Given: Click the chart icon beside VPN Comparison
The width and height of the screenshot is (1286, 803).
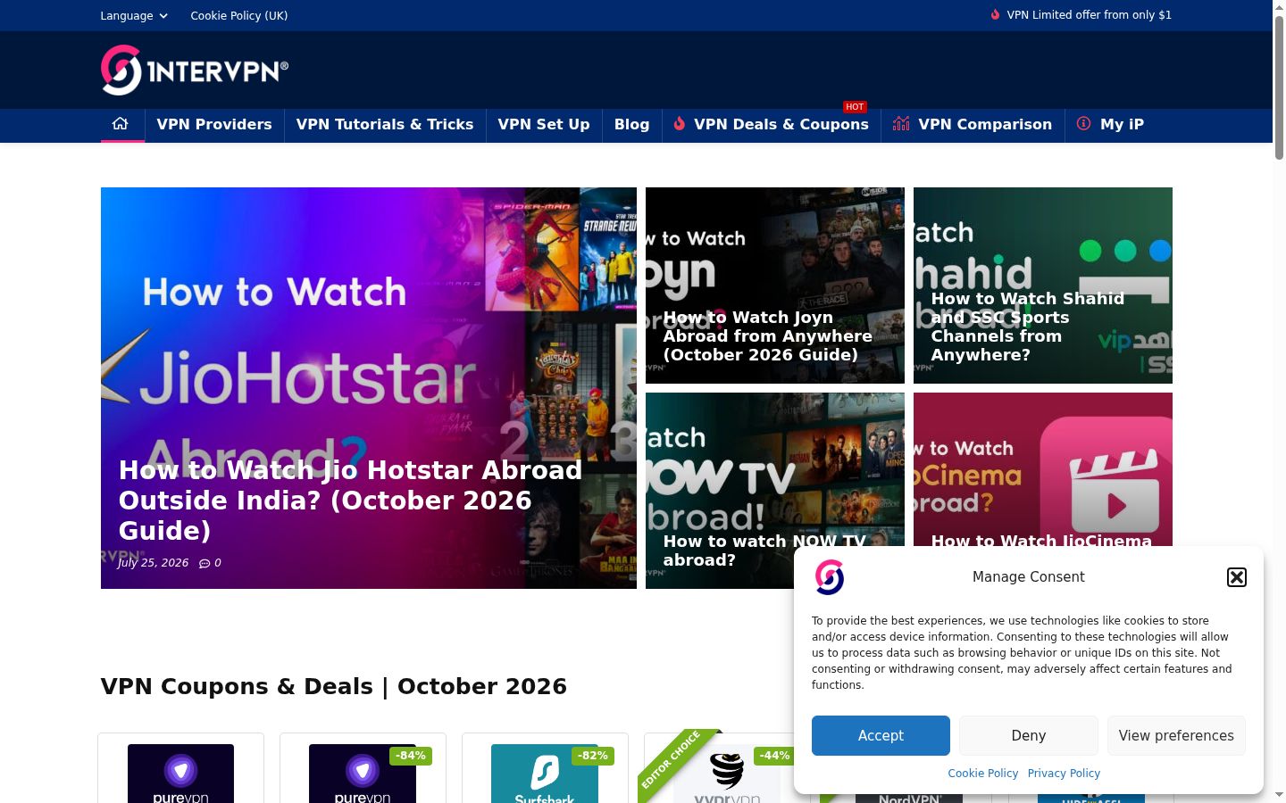Looking at the screenshot, I should tap(901, 124).
